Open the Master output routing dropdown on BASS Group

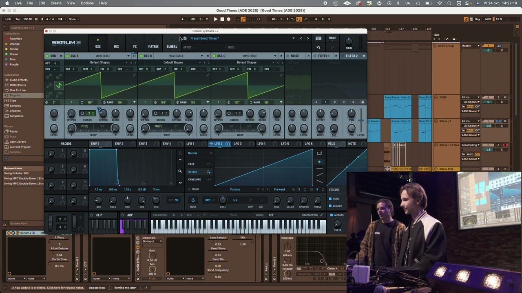(x=470, y=46)
